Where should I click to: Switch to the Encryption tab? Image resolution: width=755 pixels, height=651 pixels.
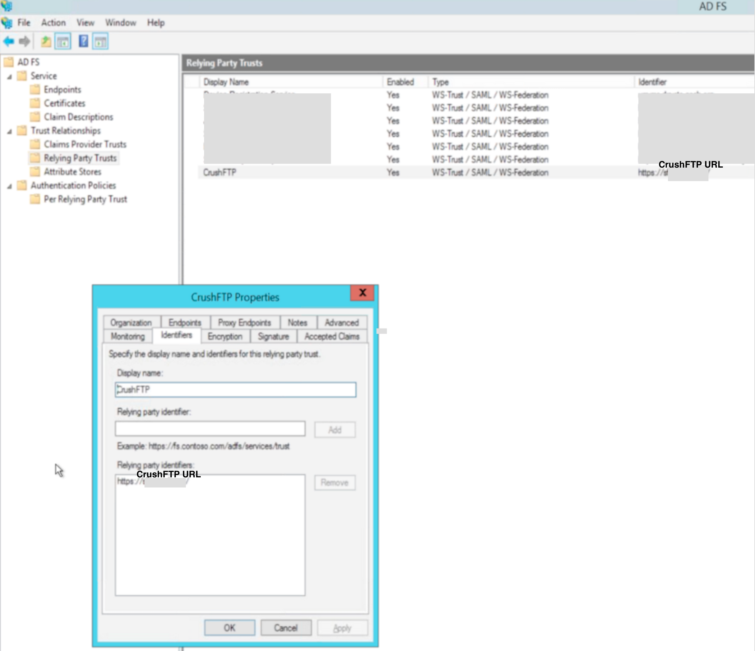click(x=225, y=336)
